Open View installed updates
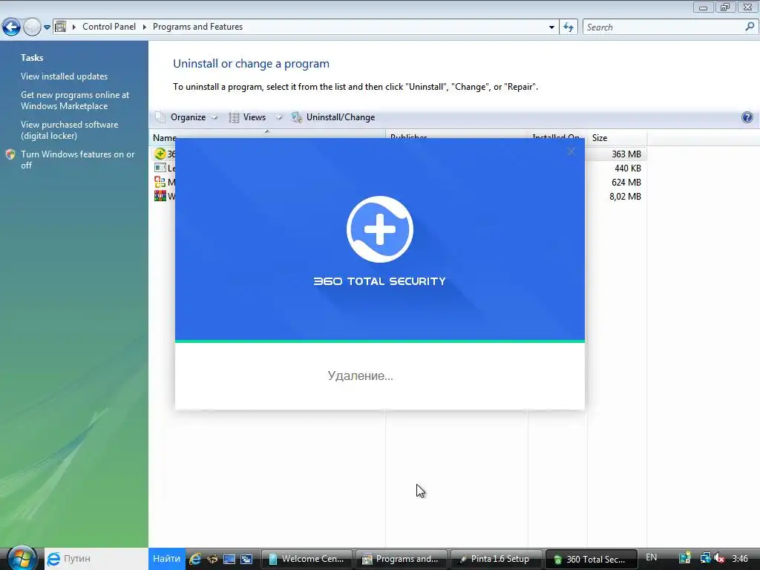 (64, 76)
